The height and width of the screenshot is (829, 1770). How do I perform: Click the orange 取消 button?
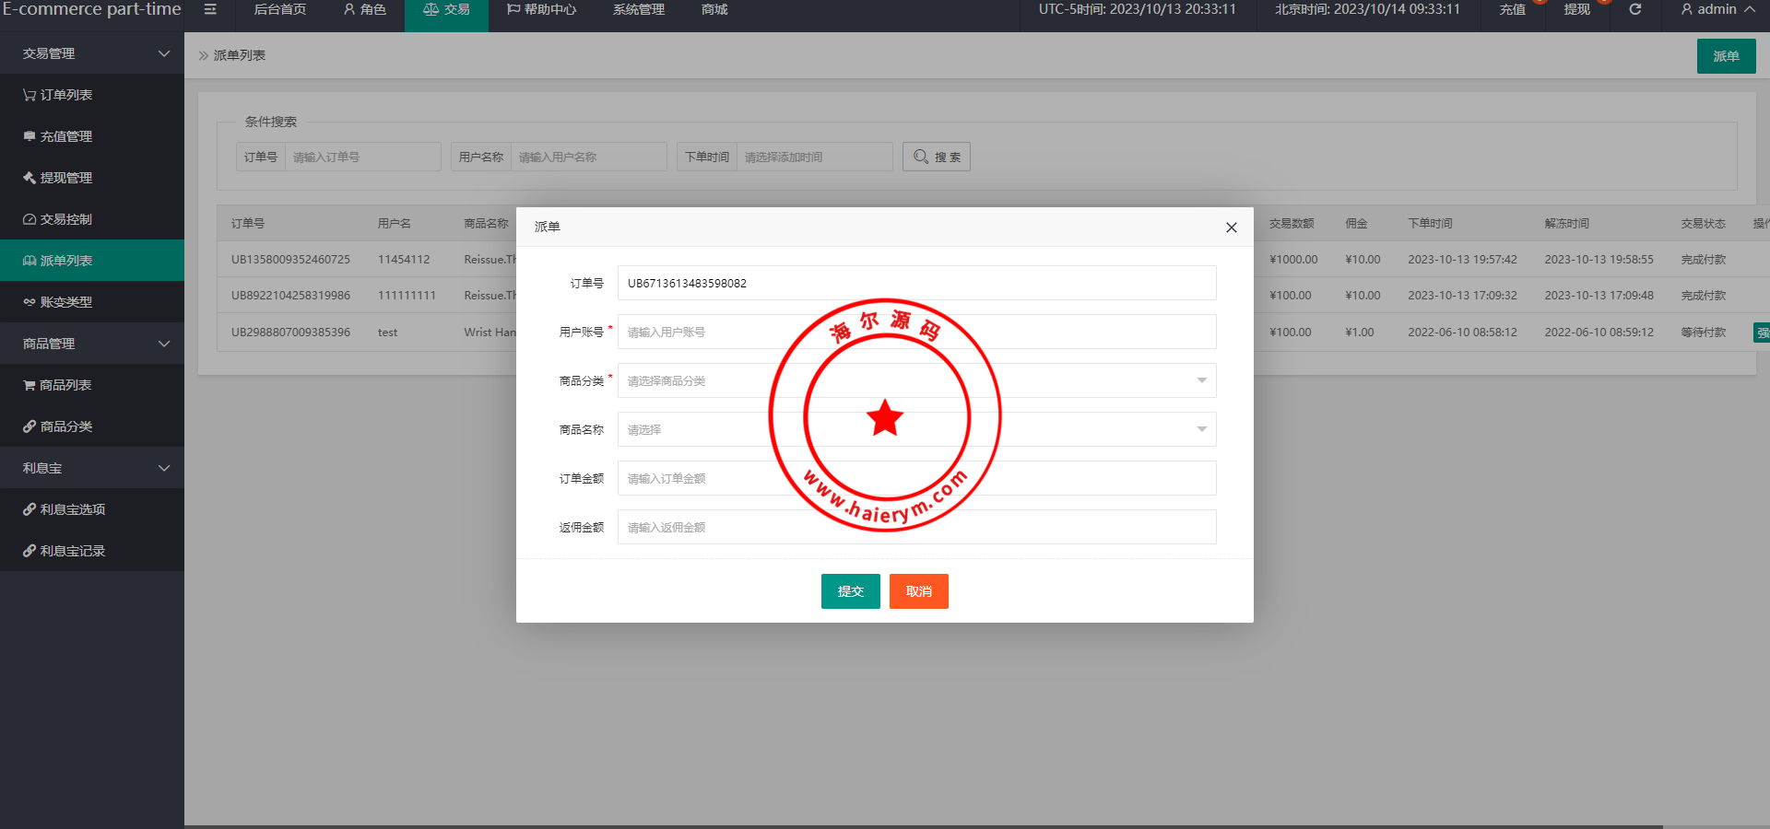pos(918,591)
